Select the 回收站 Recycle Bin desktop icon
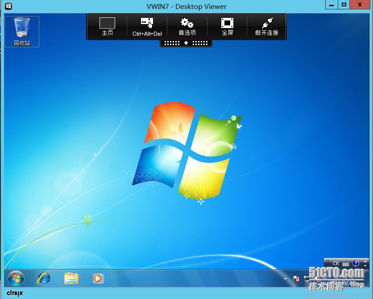 pyautogui.click(x=22, y=32)
